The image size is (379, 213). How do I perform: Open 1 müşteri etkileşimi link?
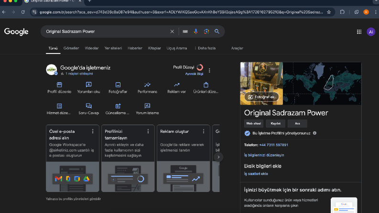click(79, 74)
